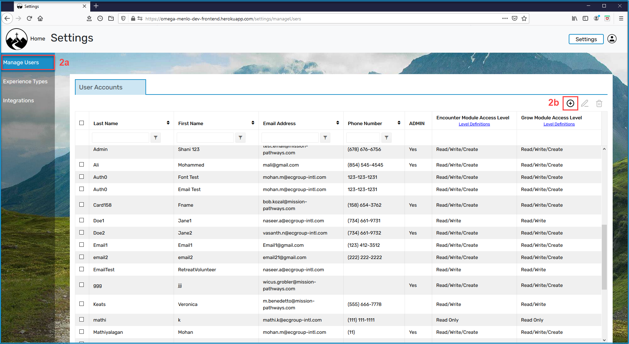629x344 pixels.
Task: Open the browser history clock icon
Action: 100,18
